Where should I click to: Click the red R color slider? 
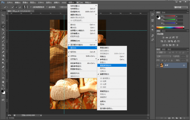pyautogui.click(x=169, y=16)
